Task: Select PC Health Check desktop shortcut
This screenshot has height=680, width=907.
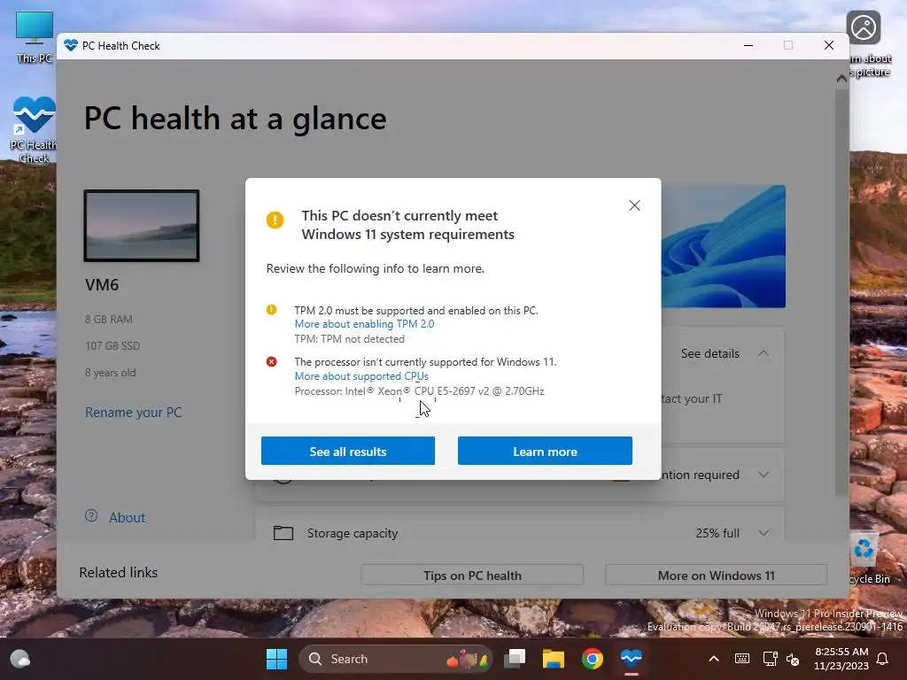Action: tap(34, 129)
